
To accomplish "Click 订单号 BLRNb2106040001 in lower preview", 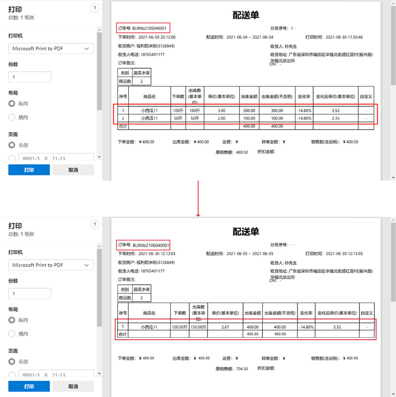I will point(144,245).
